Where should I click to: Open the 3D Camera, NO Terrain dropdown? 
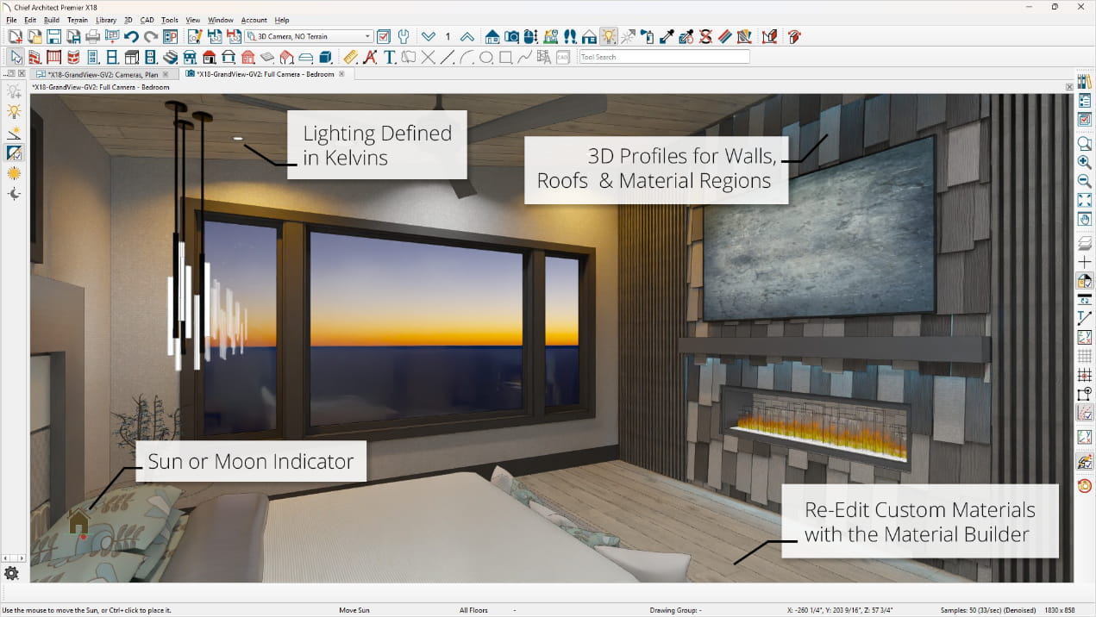pyautogui.click(x=309, y=36)
